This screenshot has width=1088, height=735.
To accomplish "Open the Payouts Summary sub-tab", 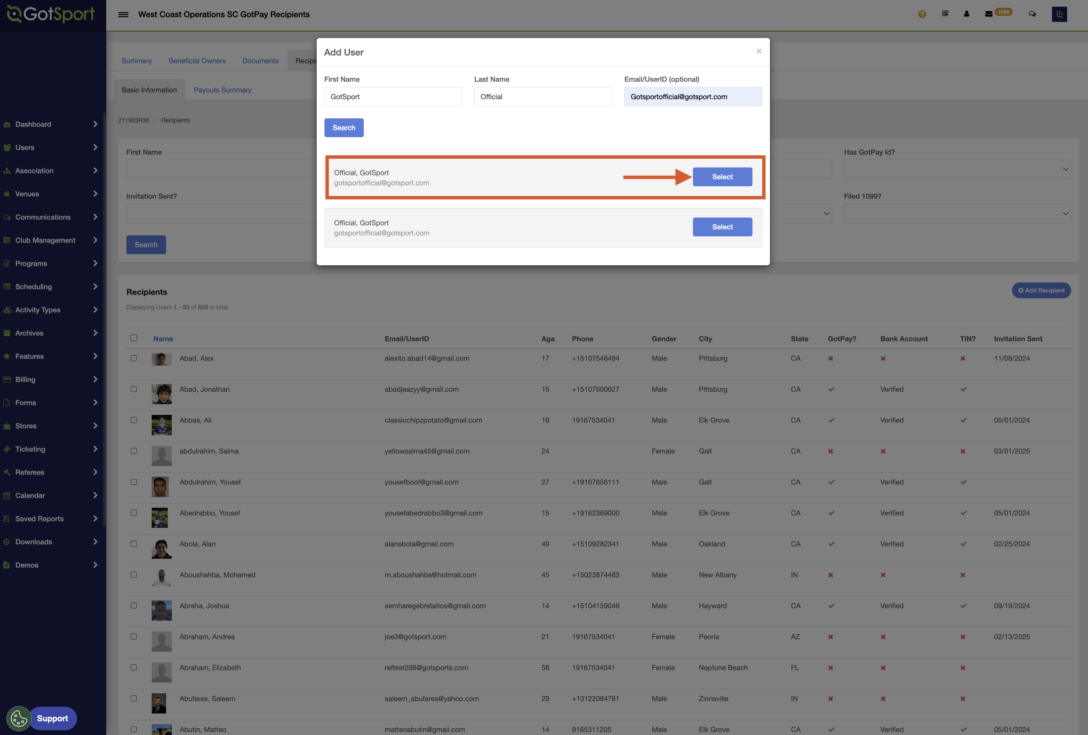I will click(222, 90).
